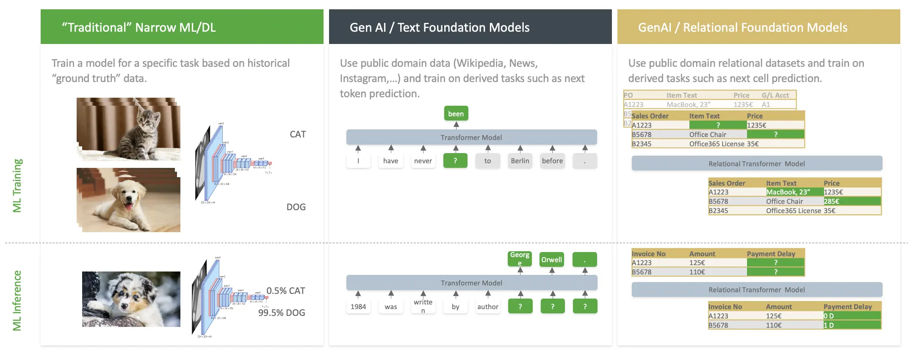Click the kitten training photo
913x351 pixels.
pyautogui.click(x=129, y=129)
